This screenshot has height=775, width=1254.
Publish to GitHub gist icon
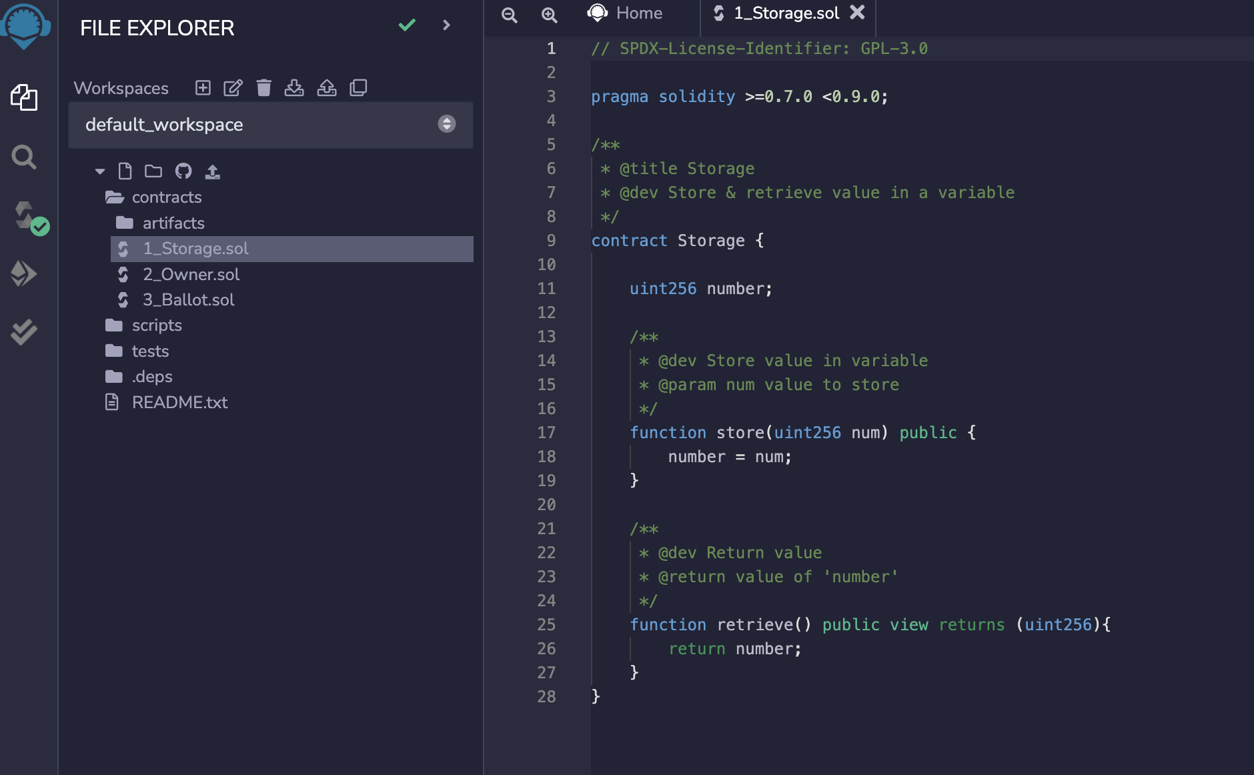[x=183, y=171]
